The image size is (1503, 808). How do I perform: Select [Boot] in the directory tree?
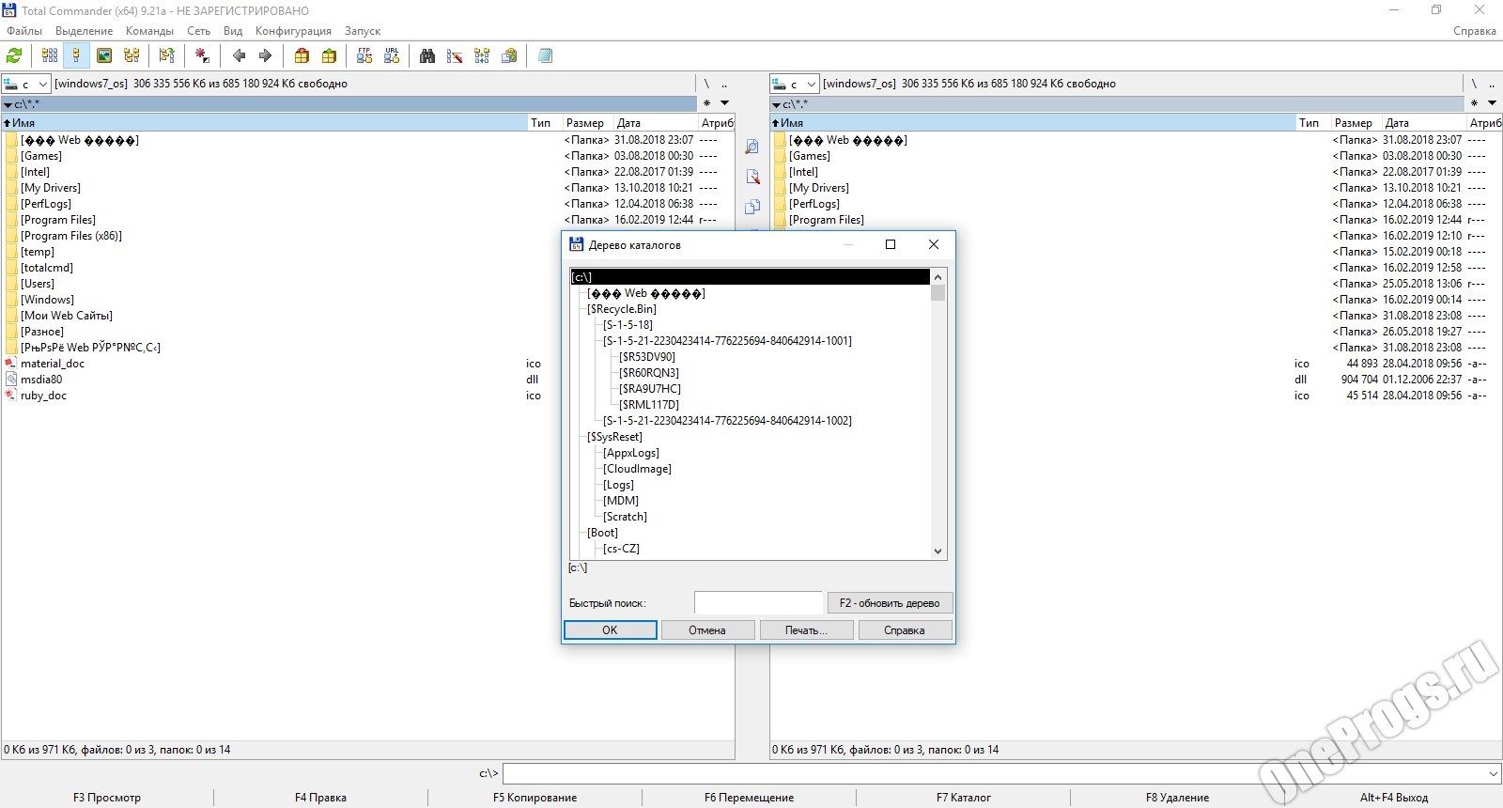click(x=602, y=533)
